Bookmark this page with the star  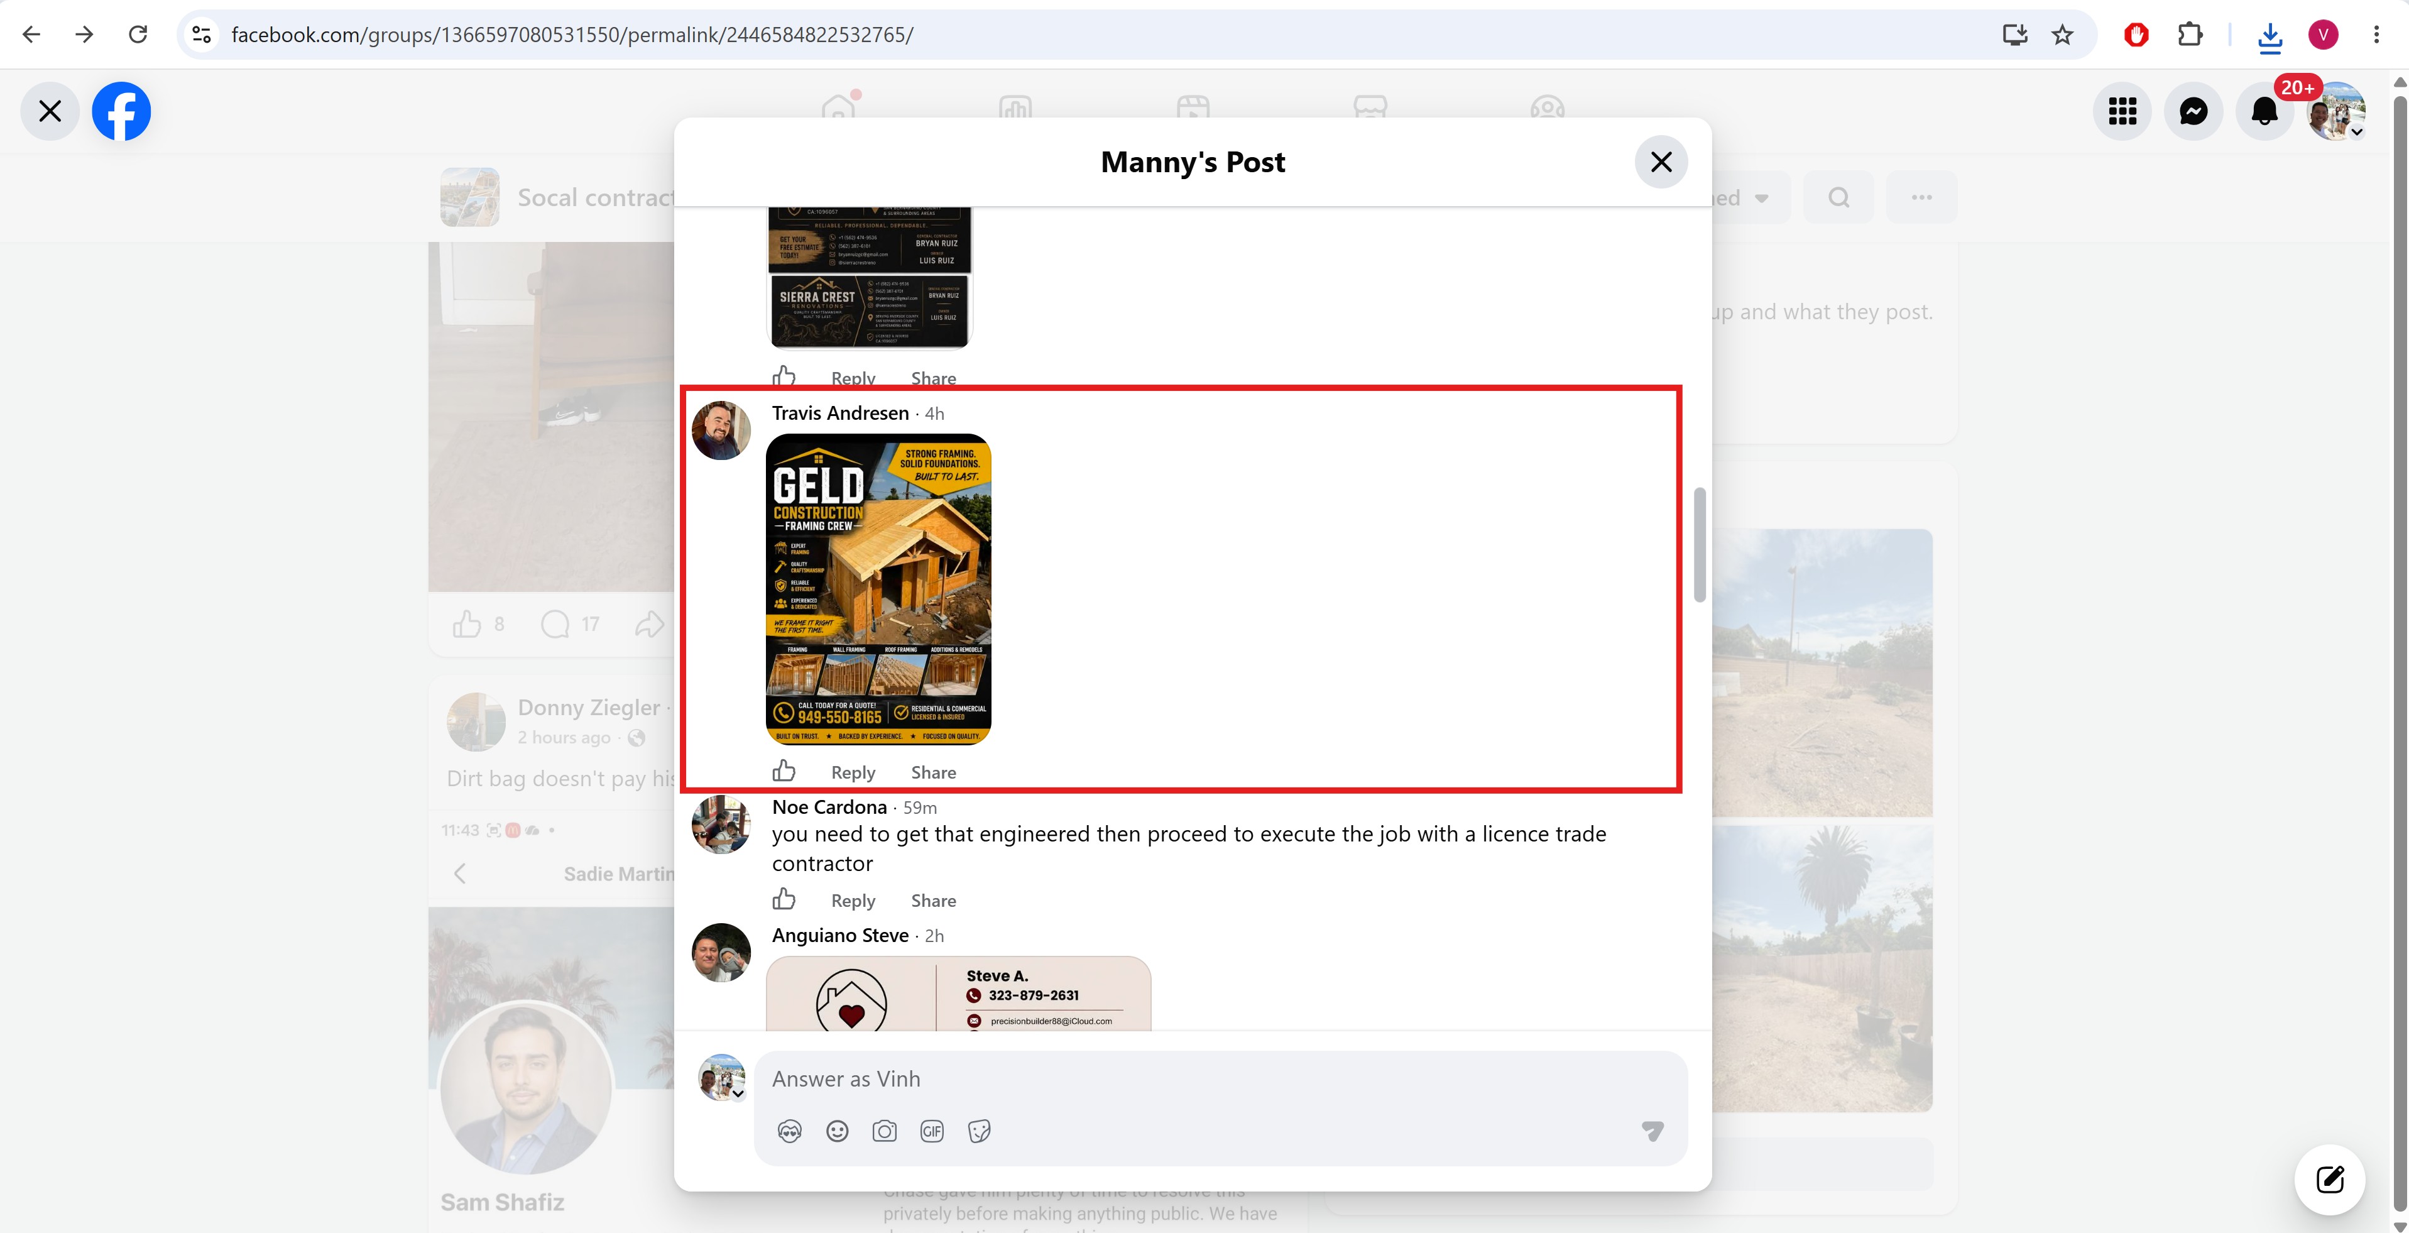tap(2062, 35)
